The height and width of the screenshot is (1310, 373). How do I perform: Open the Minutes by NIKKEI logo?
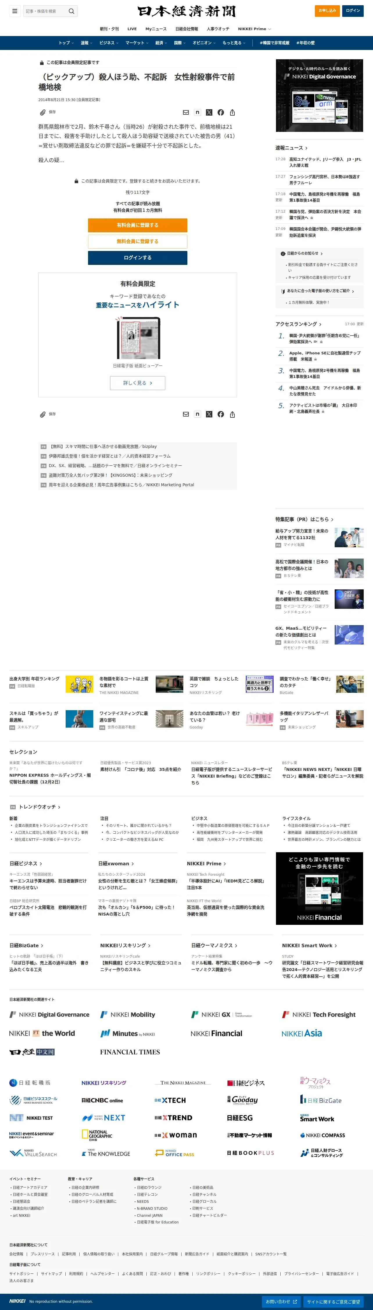click(127, 1033)
